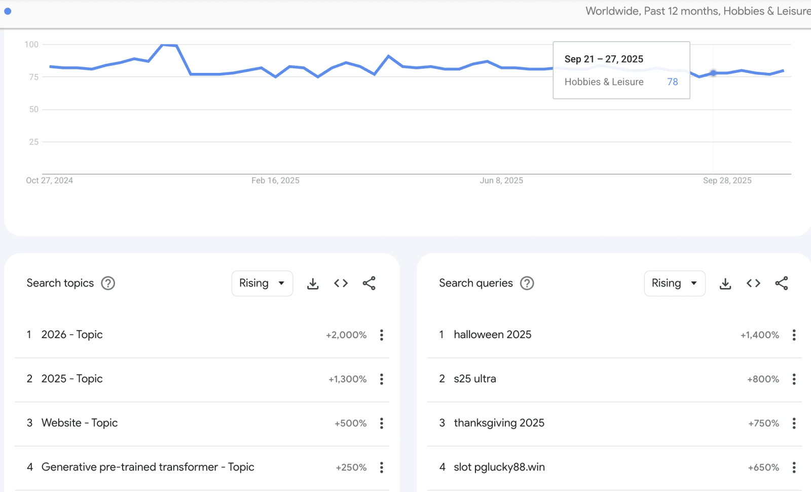Viewport: 811px width, 492px height.
Task: Open the 2026 - Topic result
Action: [72, 335]
